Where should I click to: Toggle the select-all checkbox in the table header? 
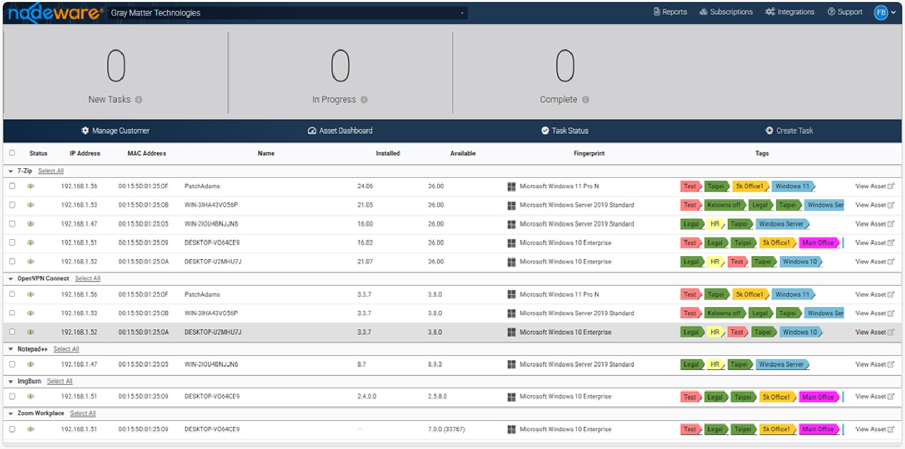[12, 153]
